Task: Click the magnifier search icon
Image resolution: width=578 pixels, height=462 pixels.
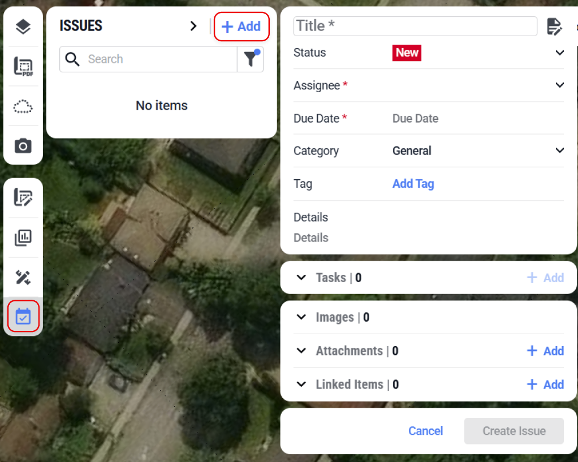Action: pos(72,59)
